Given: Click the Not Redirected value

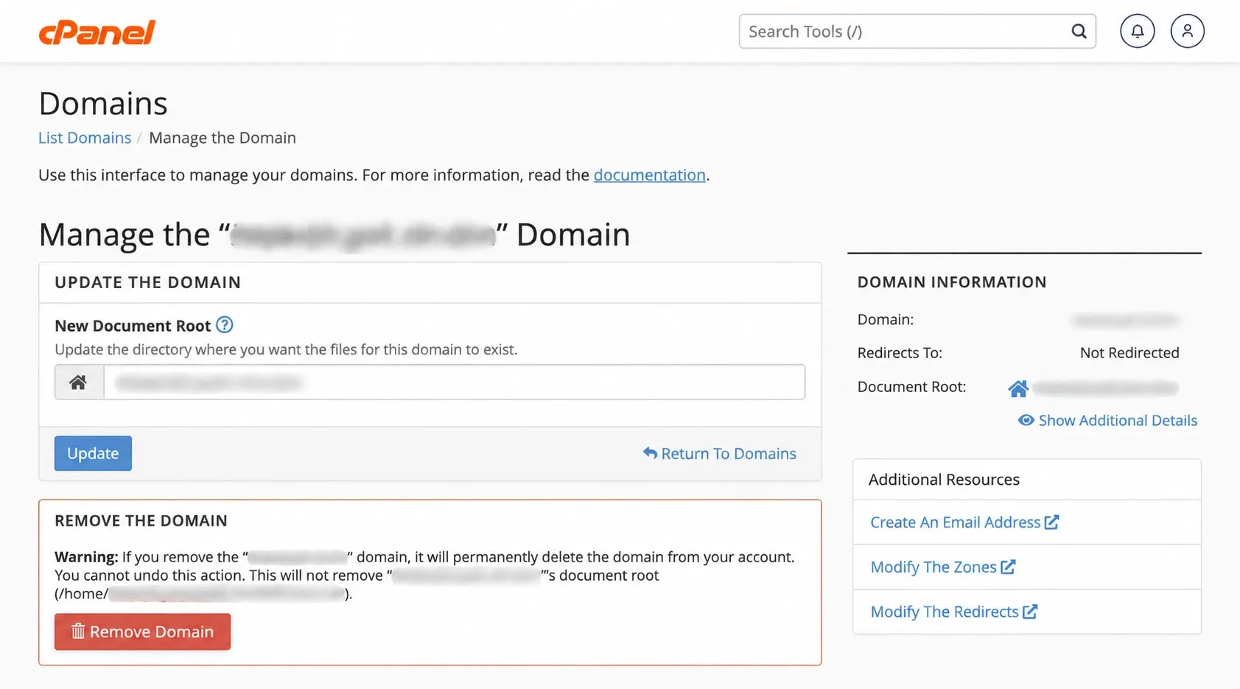Looking at the screenshot, I should point(1129,353).
